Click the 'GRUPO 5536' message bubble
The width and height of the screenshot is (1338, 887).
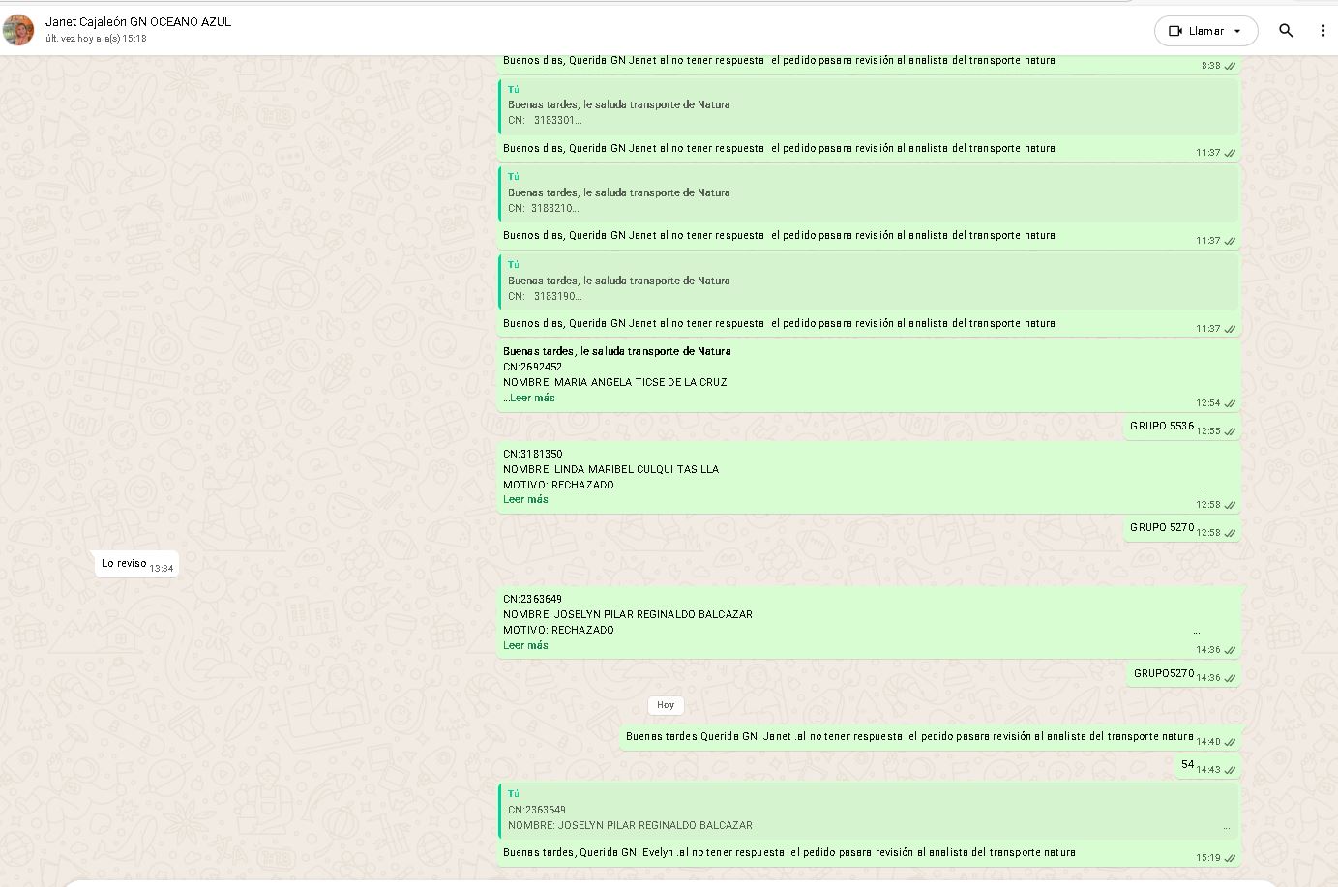pyautogui.click(x=1162, y=426)
